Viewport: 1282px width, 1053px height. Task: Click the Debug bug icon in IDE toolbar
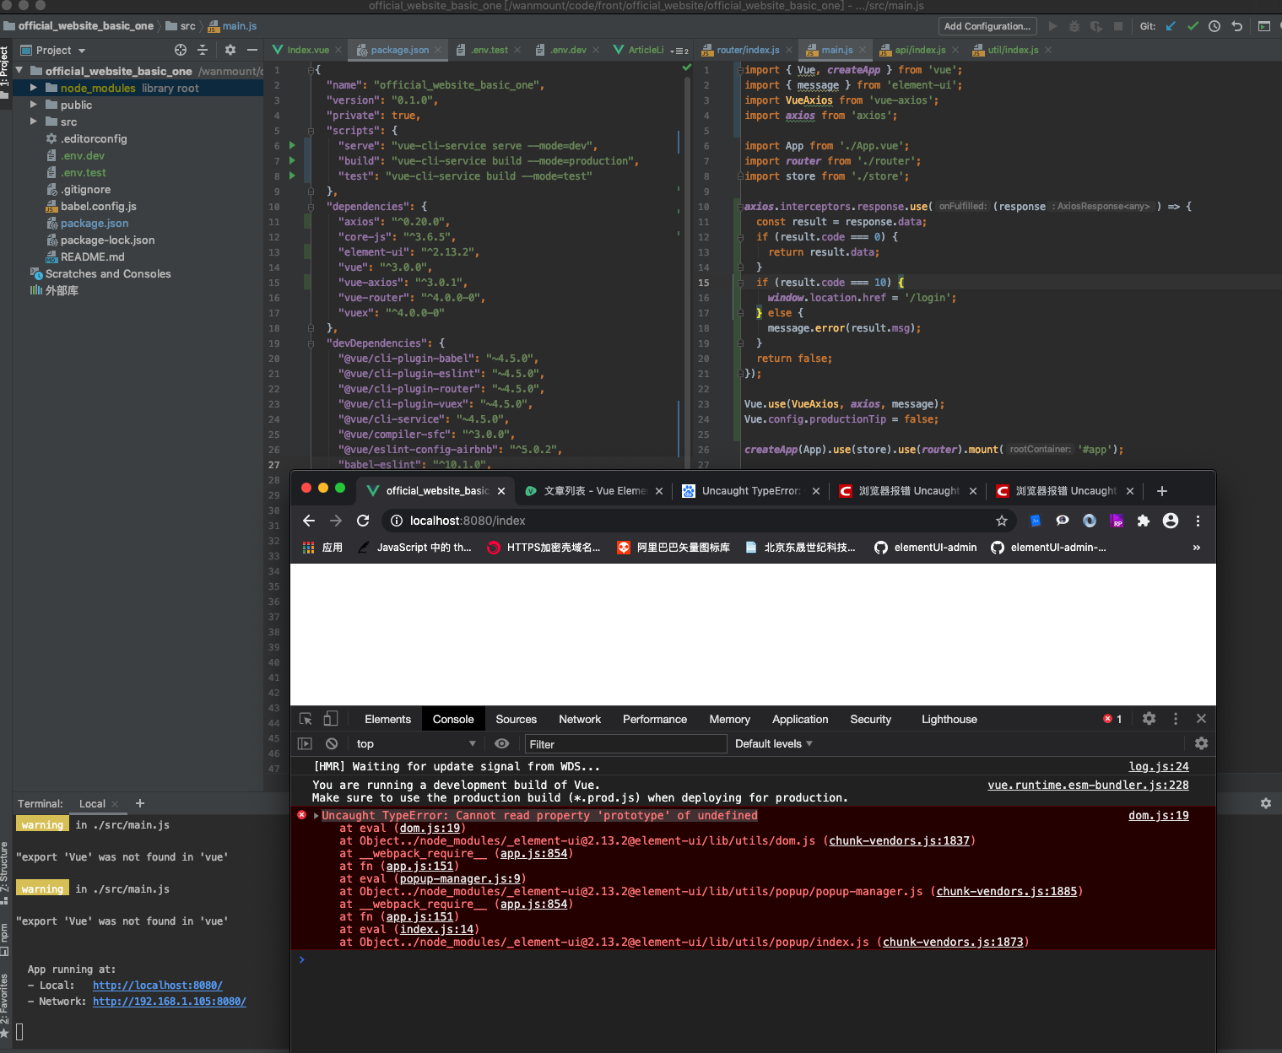(1074, 26)
